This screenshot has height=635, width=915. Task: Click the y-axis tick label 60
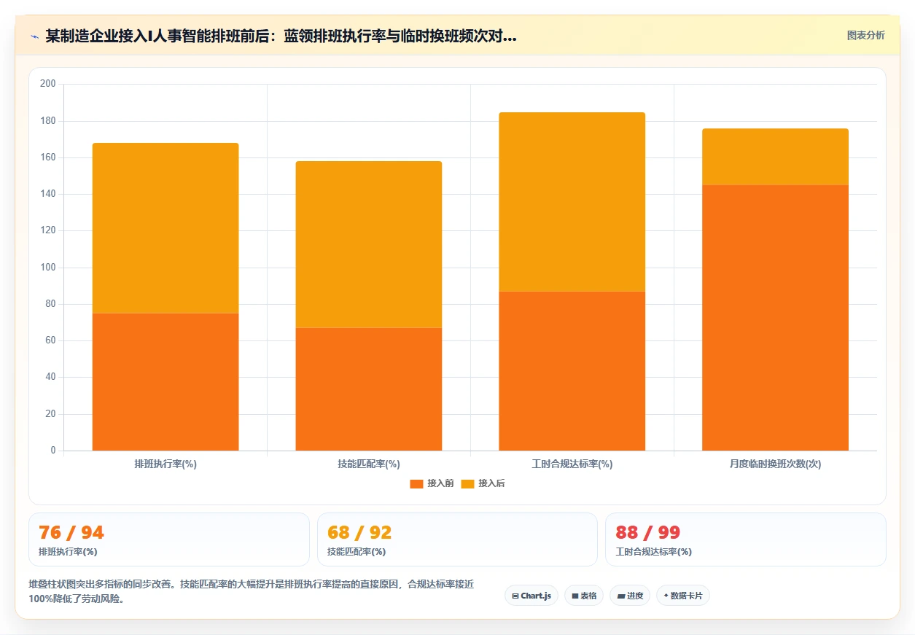click(x=50, y=340)
